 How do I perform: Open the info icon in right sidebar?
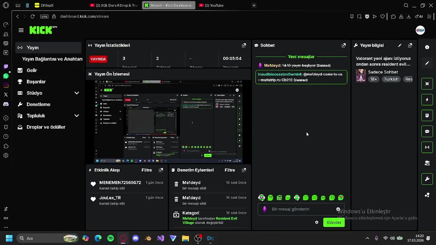(427, 47)
